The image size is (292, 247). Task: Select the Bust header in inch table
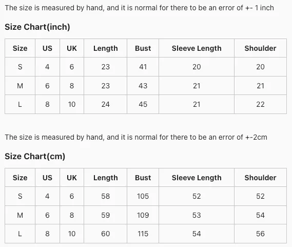143,48
